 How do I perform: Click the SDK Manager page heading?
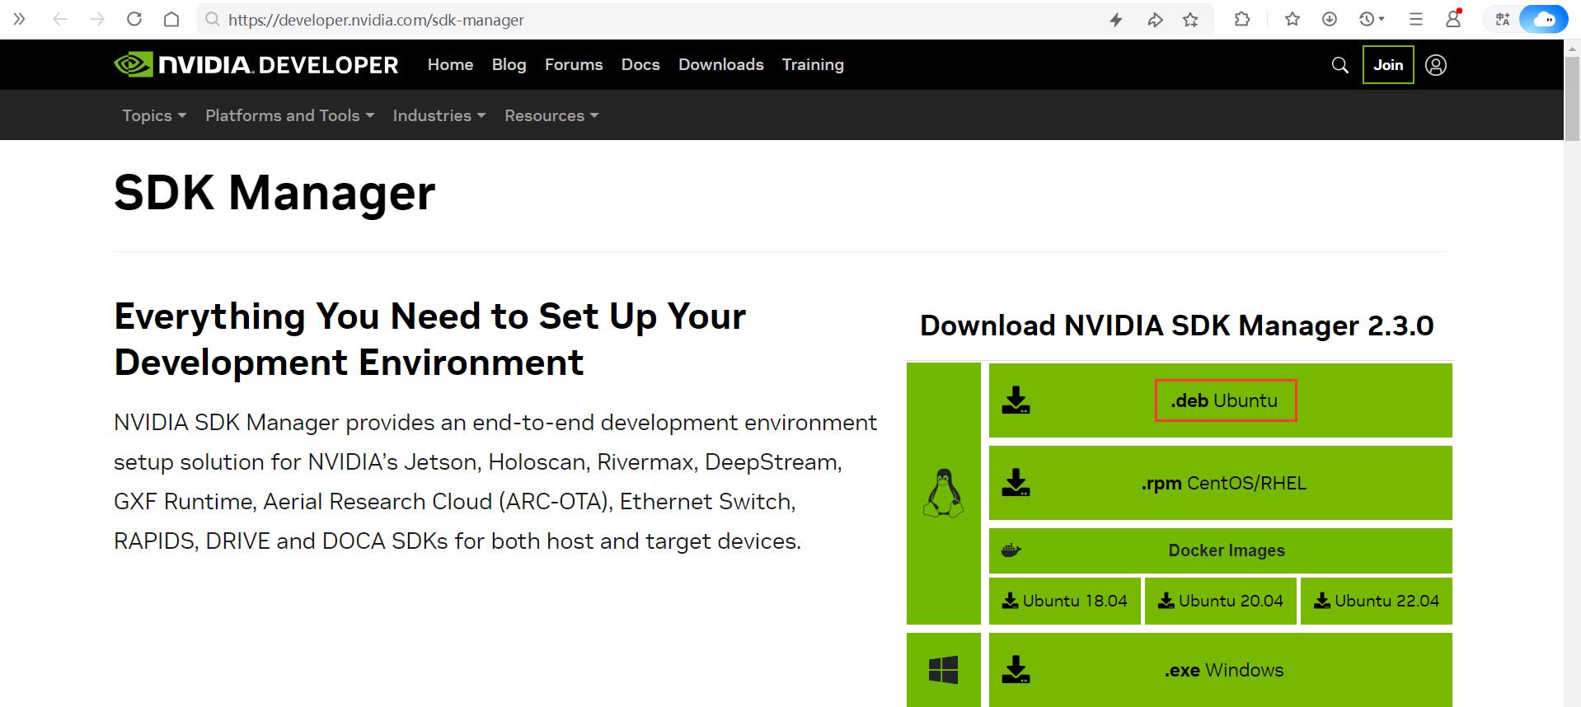coord(274,193)
